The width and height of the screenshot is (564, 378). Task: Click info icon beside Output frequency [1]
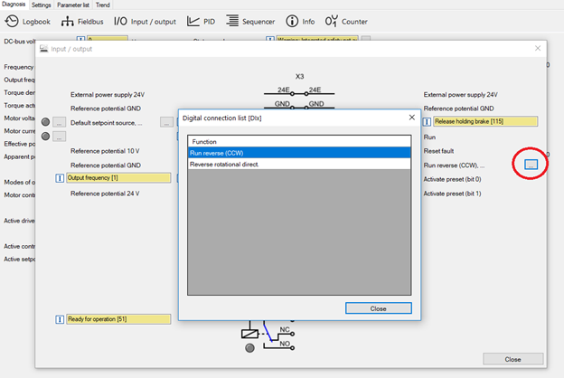click(61, 178)
